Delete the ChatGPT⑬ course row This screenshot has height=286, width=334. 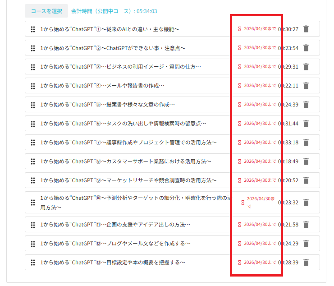click(306, 263)
